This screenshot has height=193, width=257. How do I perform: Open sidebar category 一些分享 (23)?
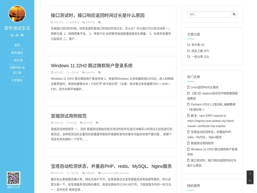(200, 56)
